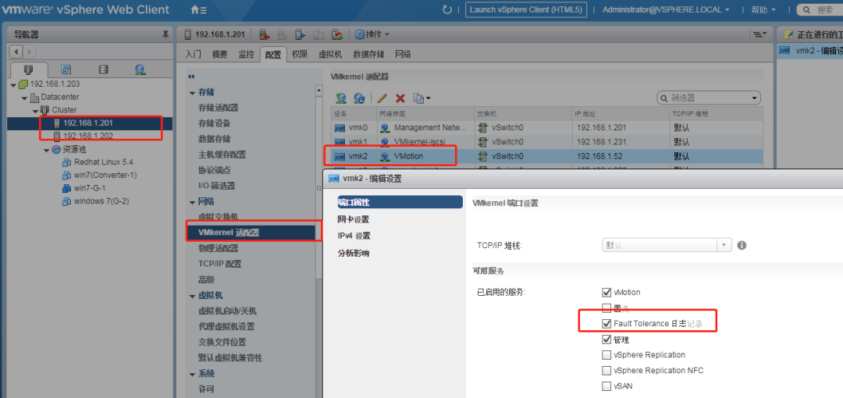Image resolution: width=843 pixels, height=398 pixels.
Task: Go forward in navigator history
Action: pyautogui.click(x=29, y=52)
